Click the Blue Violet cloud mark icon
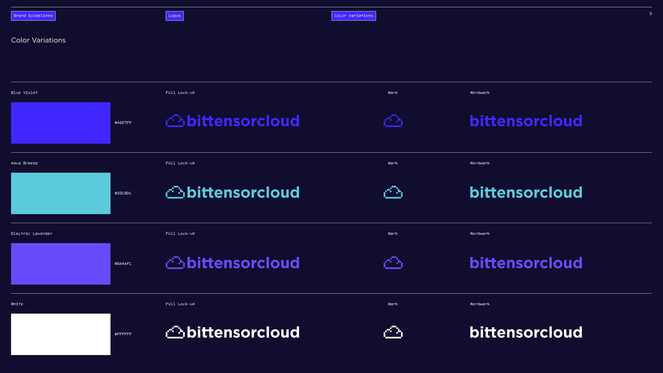This screenshot has height=373, width=663. tap(393, 121)
